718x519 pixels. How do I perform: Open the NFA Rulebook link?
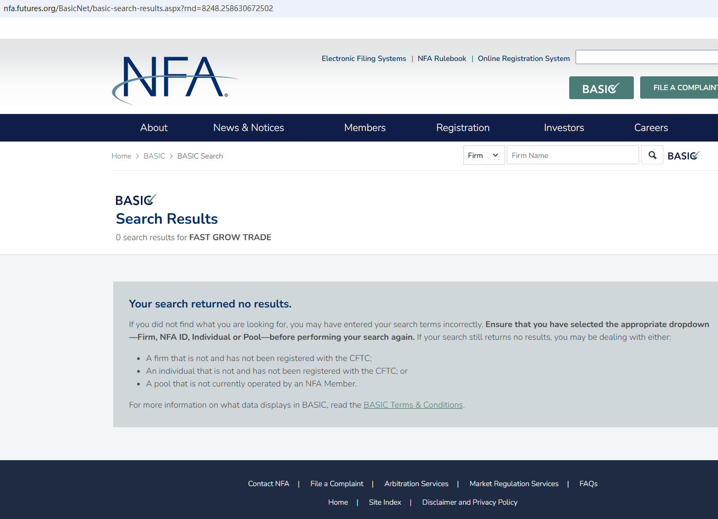click(442, 59)
